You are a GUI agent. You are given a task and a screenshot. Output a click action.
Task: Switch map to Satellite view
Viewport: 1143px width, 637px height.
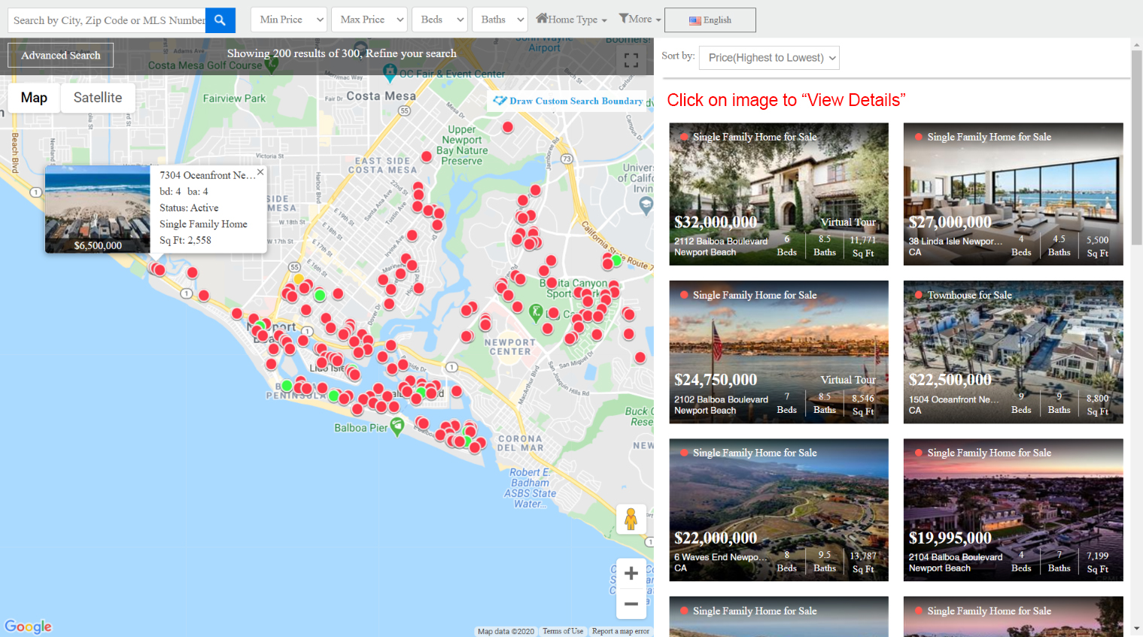[x=98, y=98]
